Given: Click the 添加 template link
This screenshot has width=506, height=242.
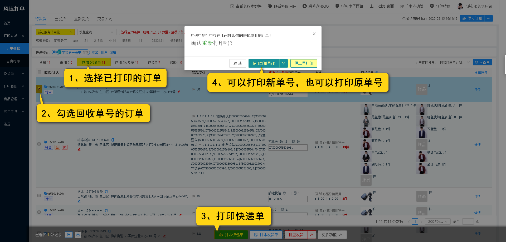Looking at the screenshot, I should coord(95,52).
